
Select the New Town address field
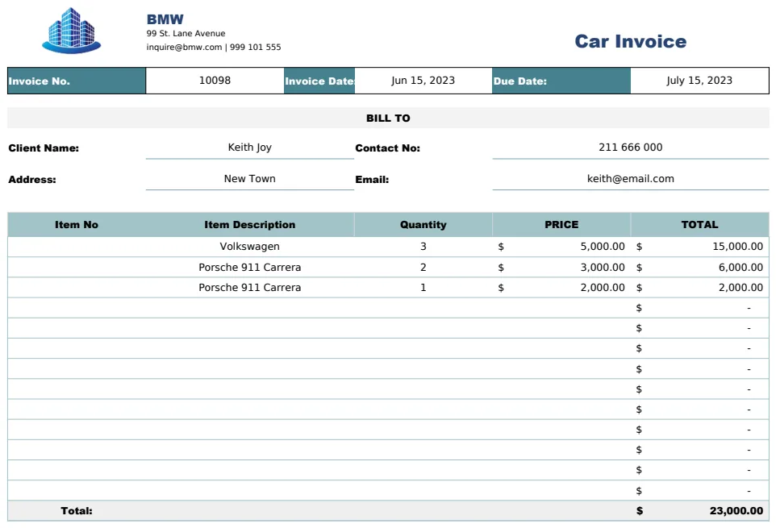click(250, 179)
